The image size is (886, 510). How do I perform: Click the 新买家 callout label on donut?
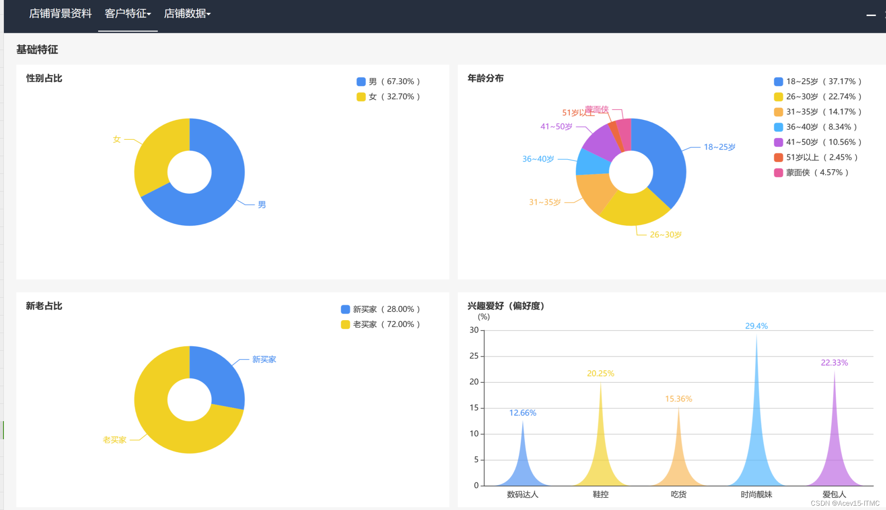point(264,359)
